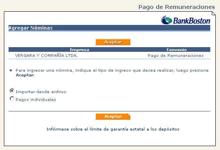Click Pago de Remuneraciones table cell

click(x=176, y=56)
